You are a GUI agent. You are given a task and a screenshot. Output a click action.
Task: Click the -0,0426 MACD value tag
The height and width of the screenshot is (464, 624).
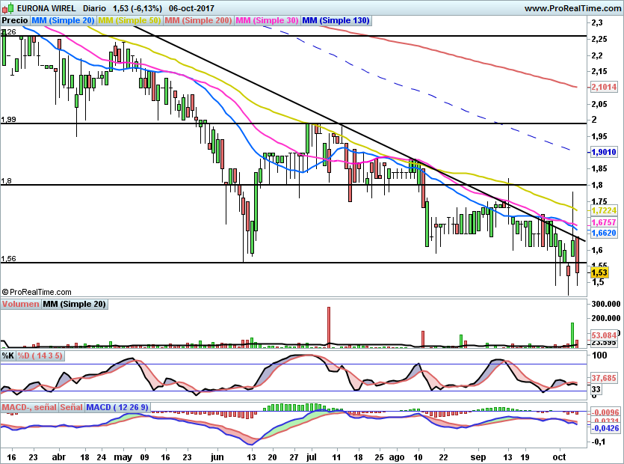tap(605, 429)
